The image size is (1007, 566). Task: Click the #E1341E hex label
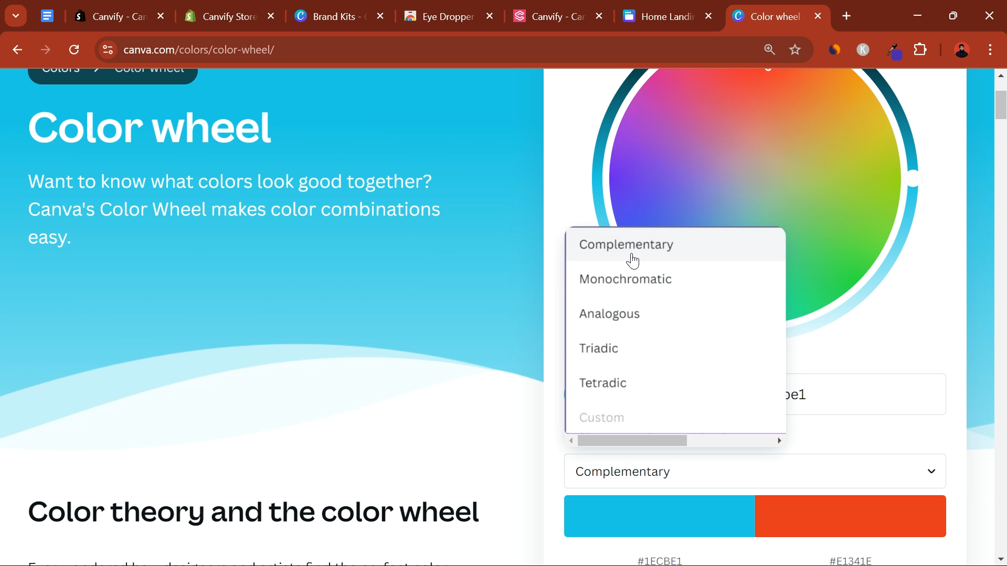point(851,561)
